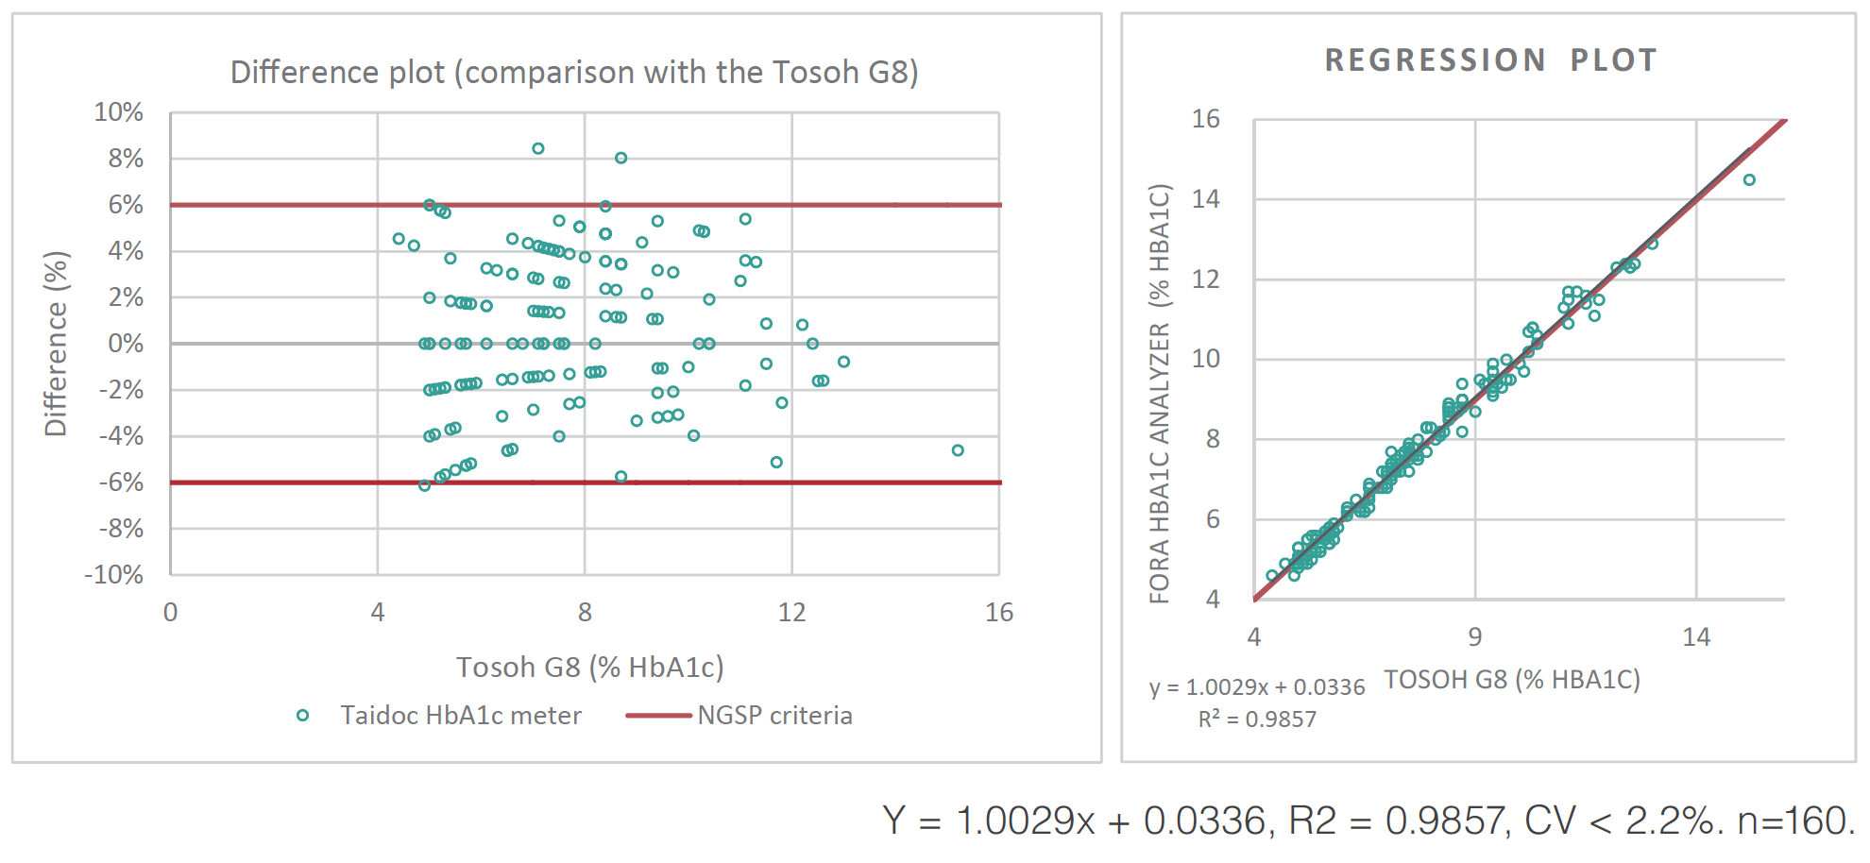
Task: Click the REGRESSION PLOT title
Action: tap(1490, 60)
